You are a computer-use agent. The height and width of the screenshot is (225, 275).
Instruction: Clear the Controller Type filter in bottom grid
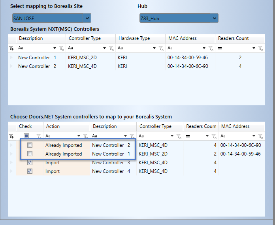tap(179, 136)
